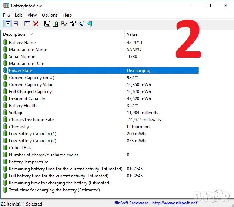Open the View menu
The height and width of the screenshot is (207, 234).
coord(32,15)
